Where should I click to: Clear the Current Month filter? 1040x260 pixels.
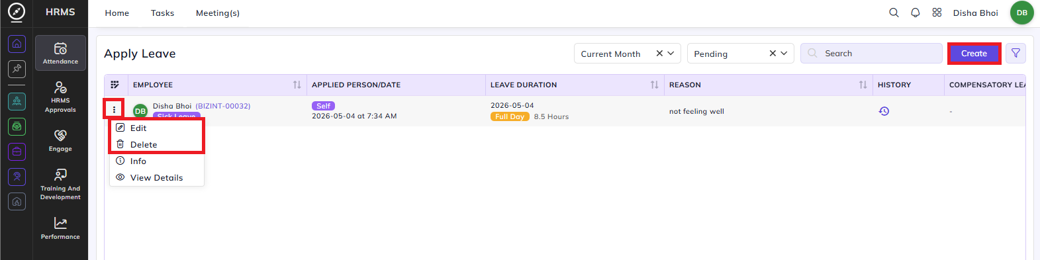coord(659,54)
